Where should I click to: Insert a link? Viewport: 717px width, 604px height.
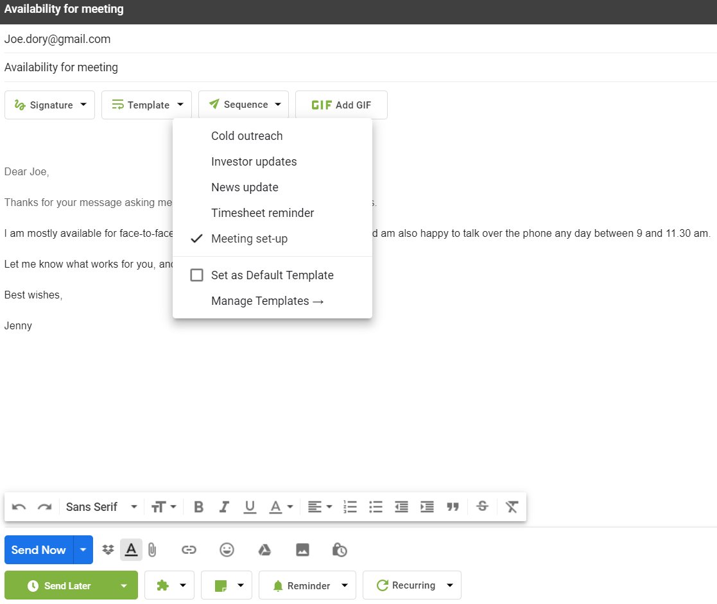click(189, 549)
